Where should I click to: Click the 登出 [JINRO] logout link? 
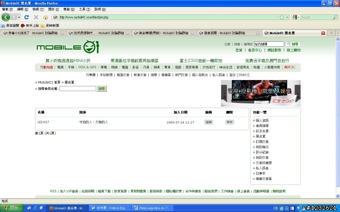click(239, 75)
